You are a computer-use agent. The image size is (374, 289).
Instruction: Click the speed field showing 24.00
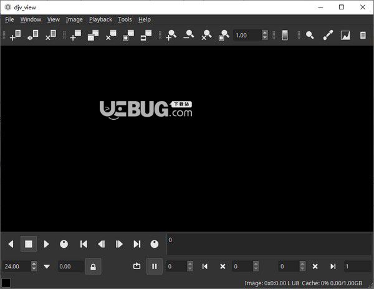click(x=16, y=267)
